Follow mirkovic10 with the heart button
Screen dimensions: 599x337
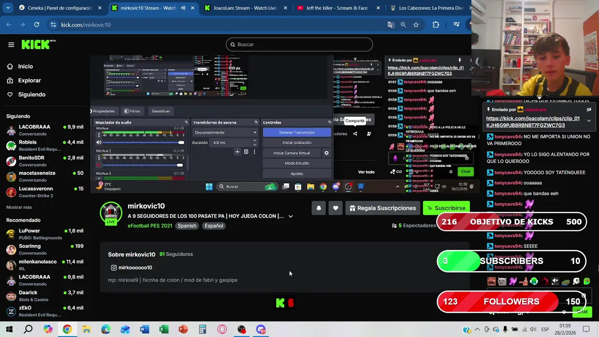[x=336, y=208]
